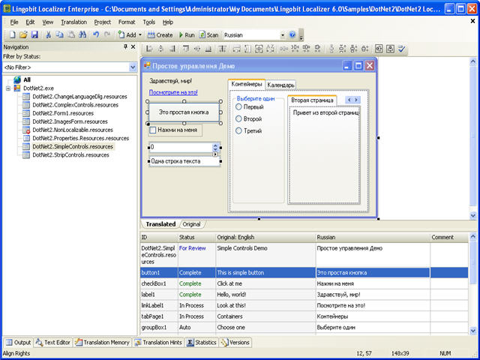Select the 'Первый' radio button
Image resolution: width=480 pixels, height=360 pixels.
point(239,107)
